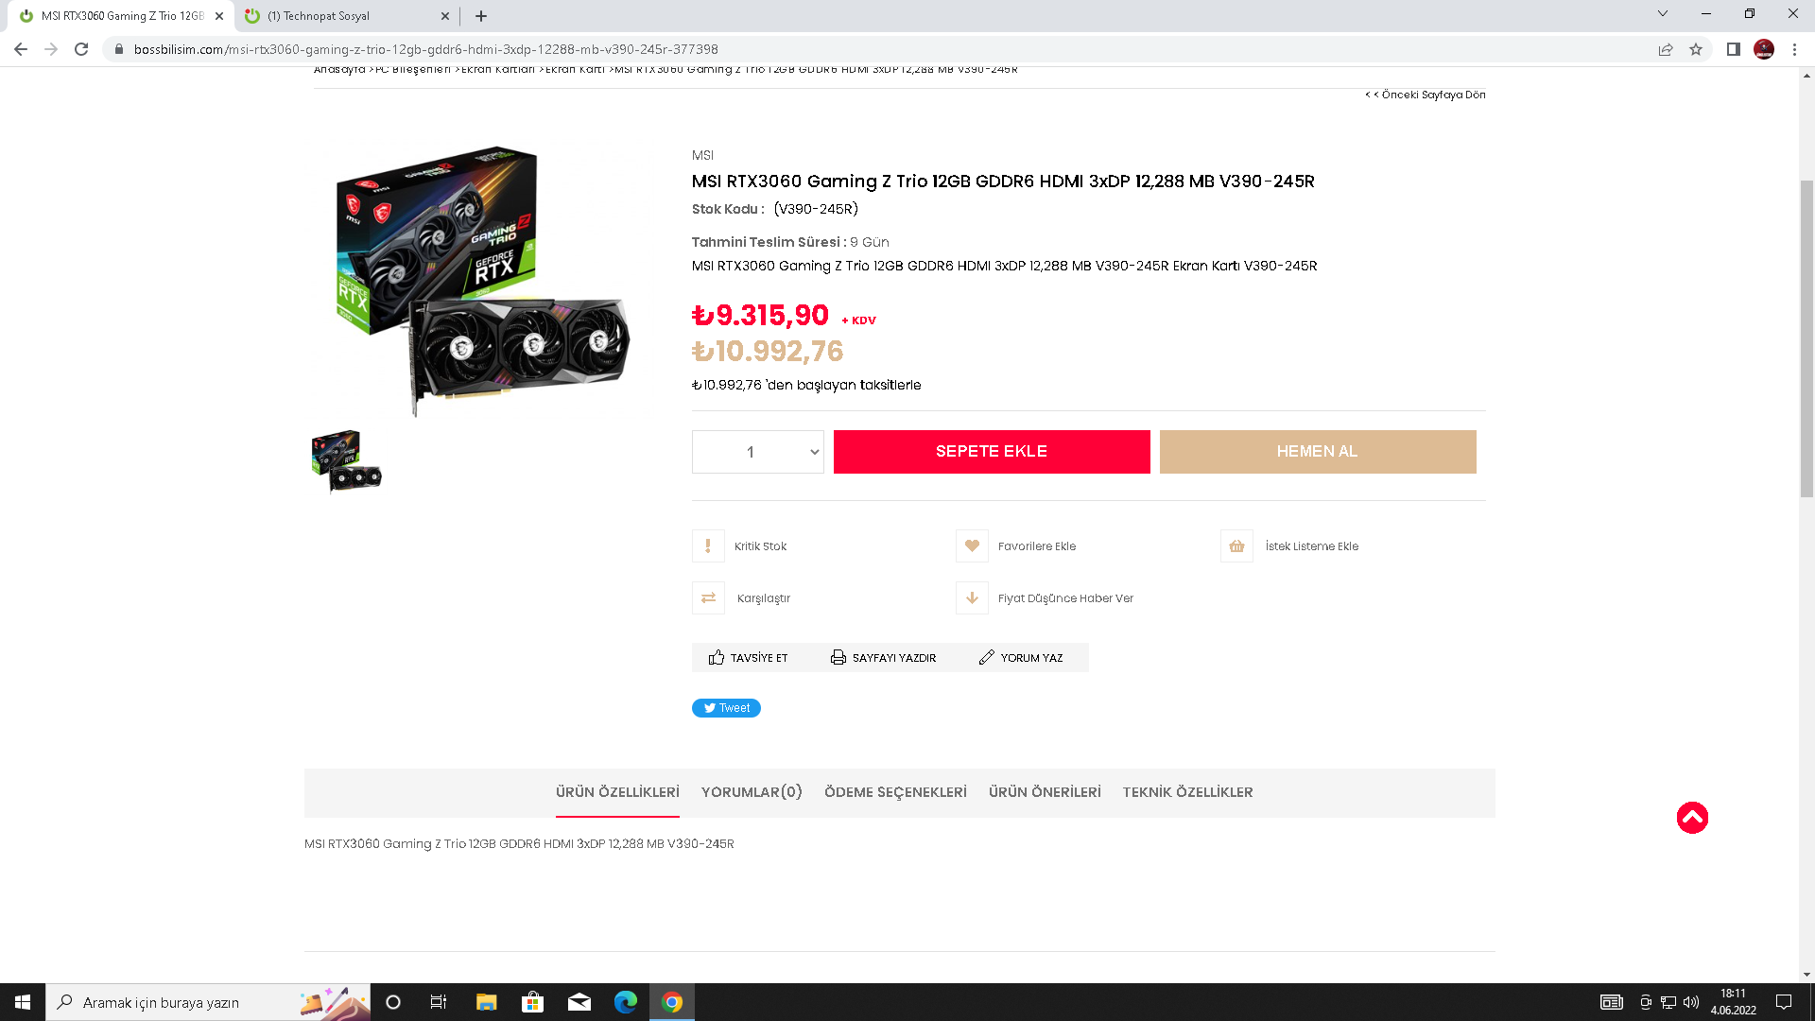Click the HEMEN AL button
This screenshot has width=1815, height=1021.
[1318, 452]
